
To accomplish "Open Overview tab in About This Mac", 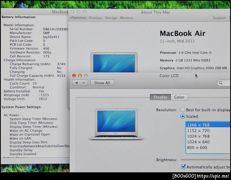I will coord(78,18).
